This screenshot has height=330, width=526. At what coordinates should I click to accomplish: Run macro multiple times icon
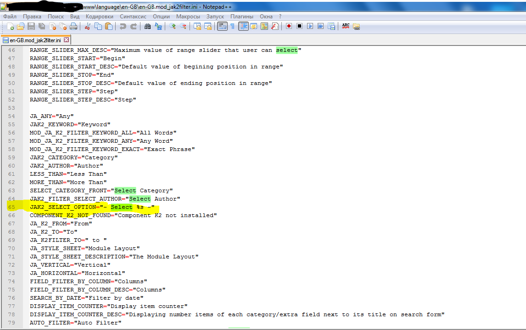[x=321, y=26]
